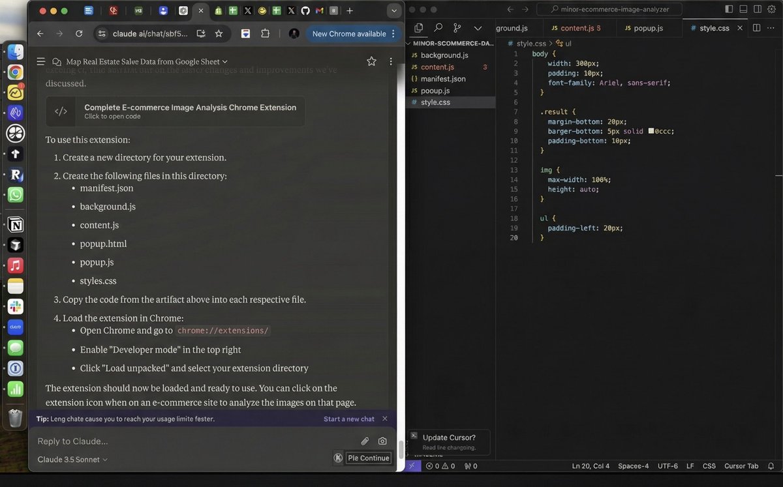783x487 pixels.
Task: Expand more sidebar views chevron in Cursor
Action: point(478,29)
